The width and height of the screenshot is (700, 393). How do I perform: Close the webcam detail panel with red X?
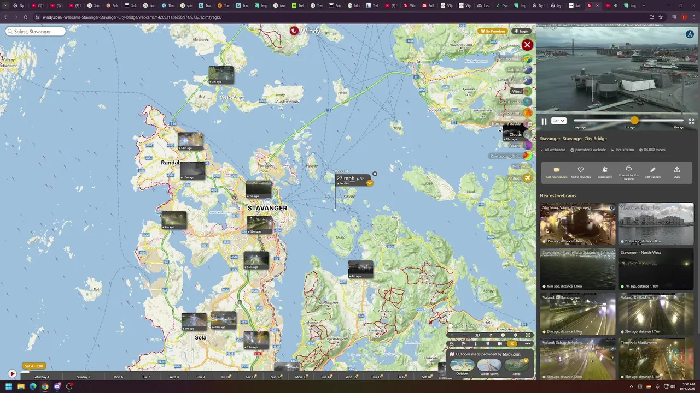[x=527, y=45]
